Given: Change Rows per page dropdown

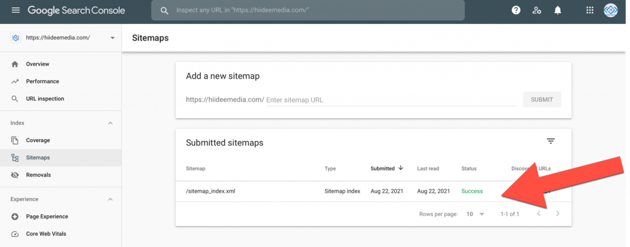Looking at the screenshot, I should coord(476,214).
